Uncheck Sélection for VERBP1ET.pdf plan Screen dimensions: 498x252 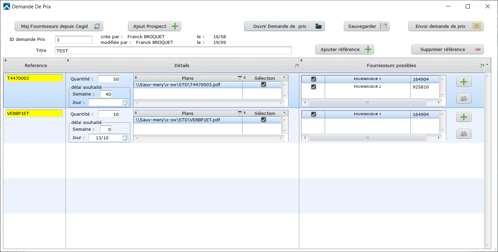264,120
